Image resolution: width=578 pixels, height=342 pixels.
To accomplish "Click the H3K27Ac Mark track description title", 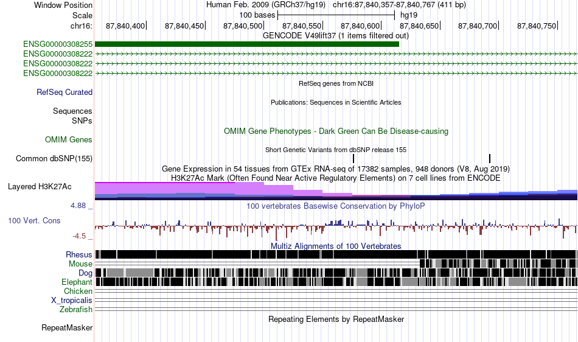I will tap(336, 178).
